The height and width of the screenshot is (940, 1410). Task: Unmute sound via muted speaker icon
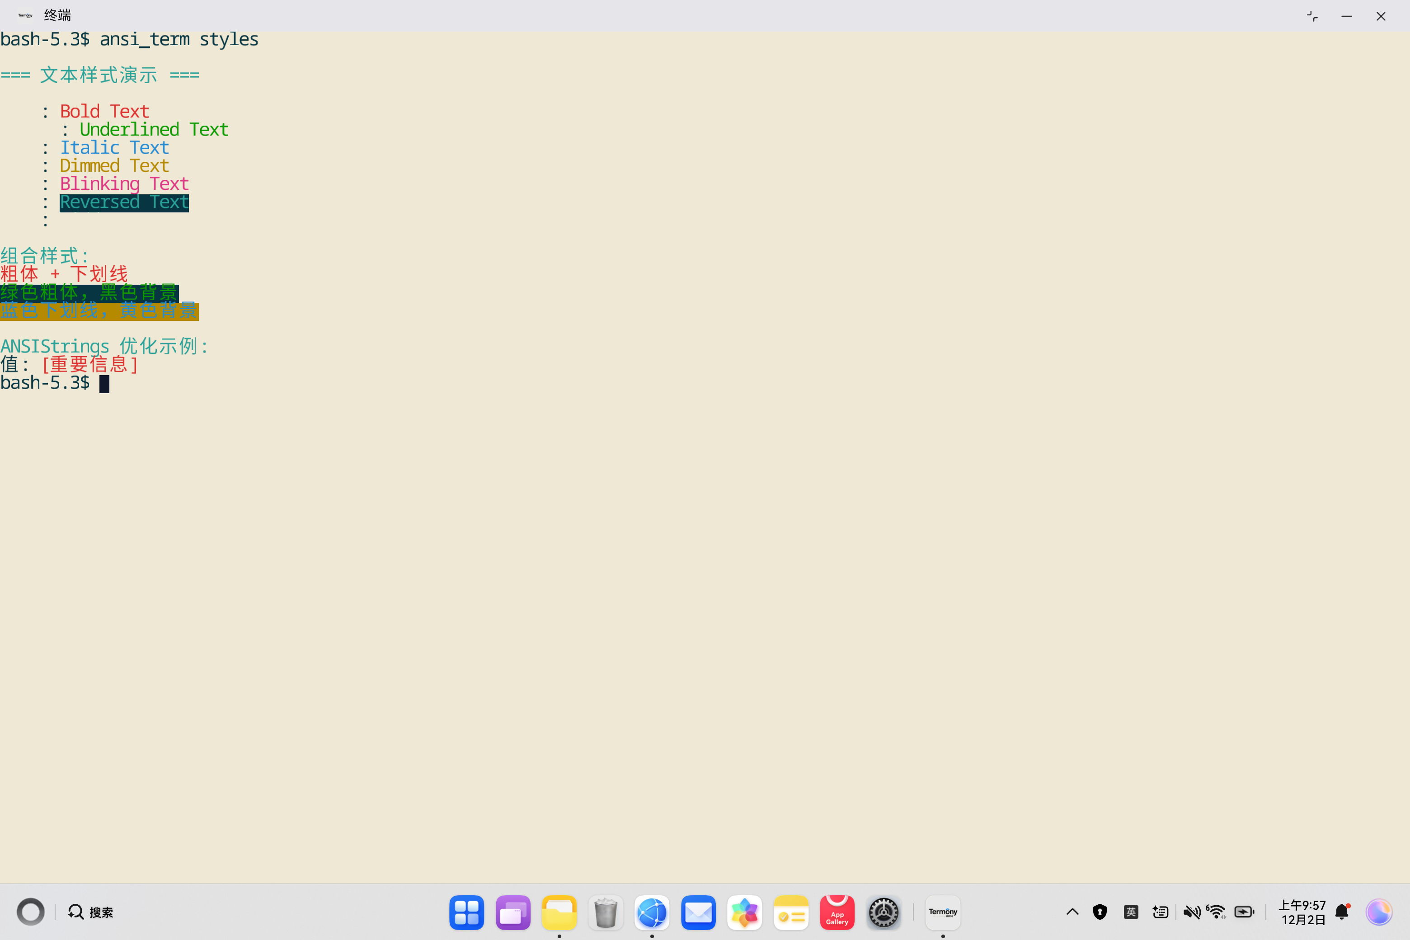click(1191, 912)
